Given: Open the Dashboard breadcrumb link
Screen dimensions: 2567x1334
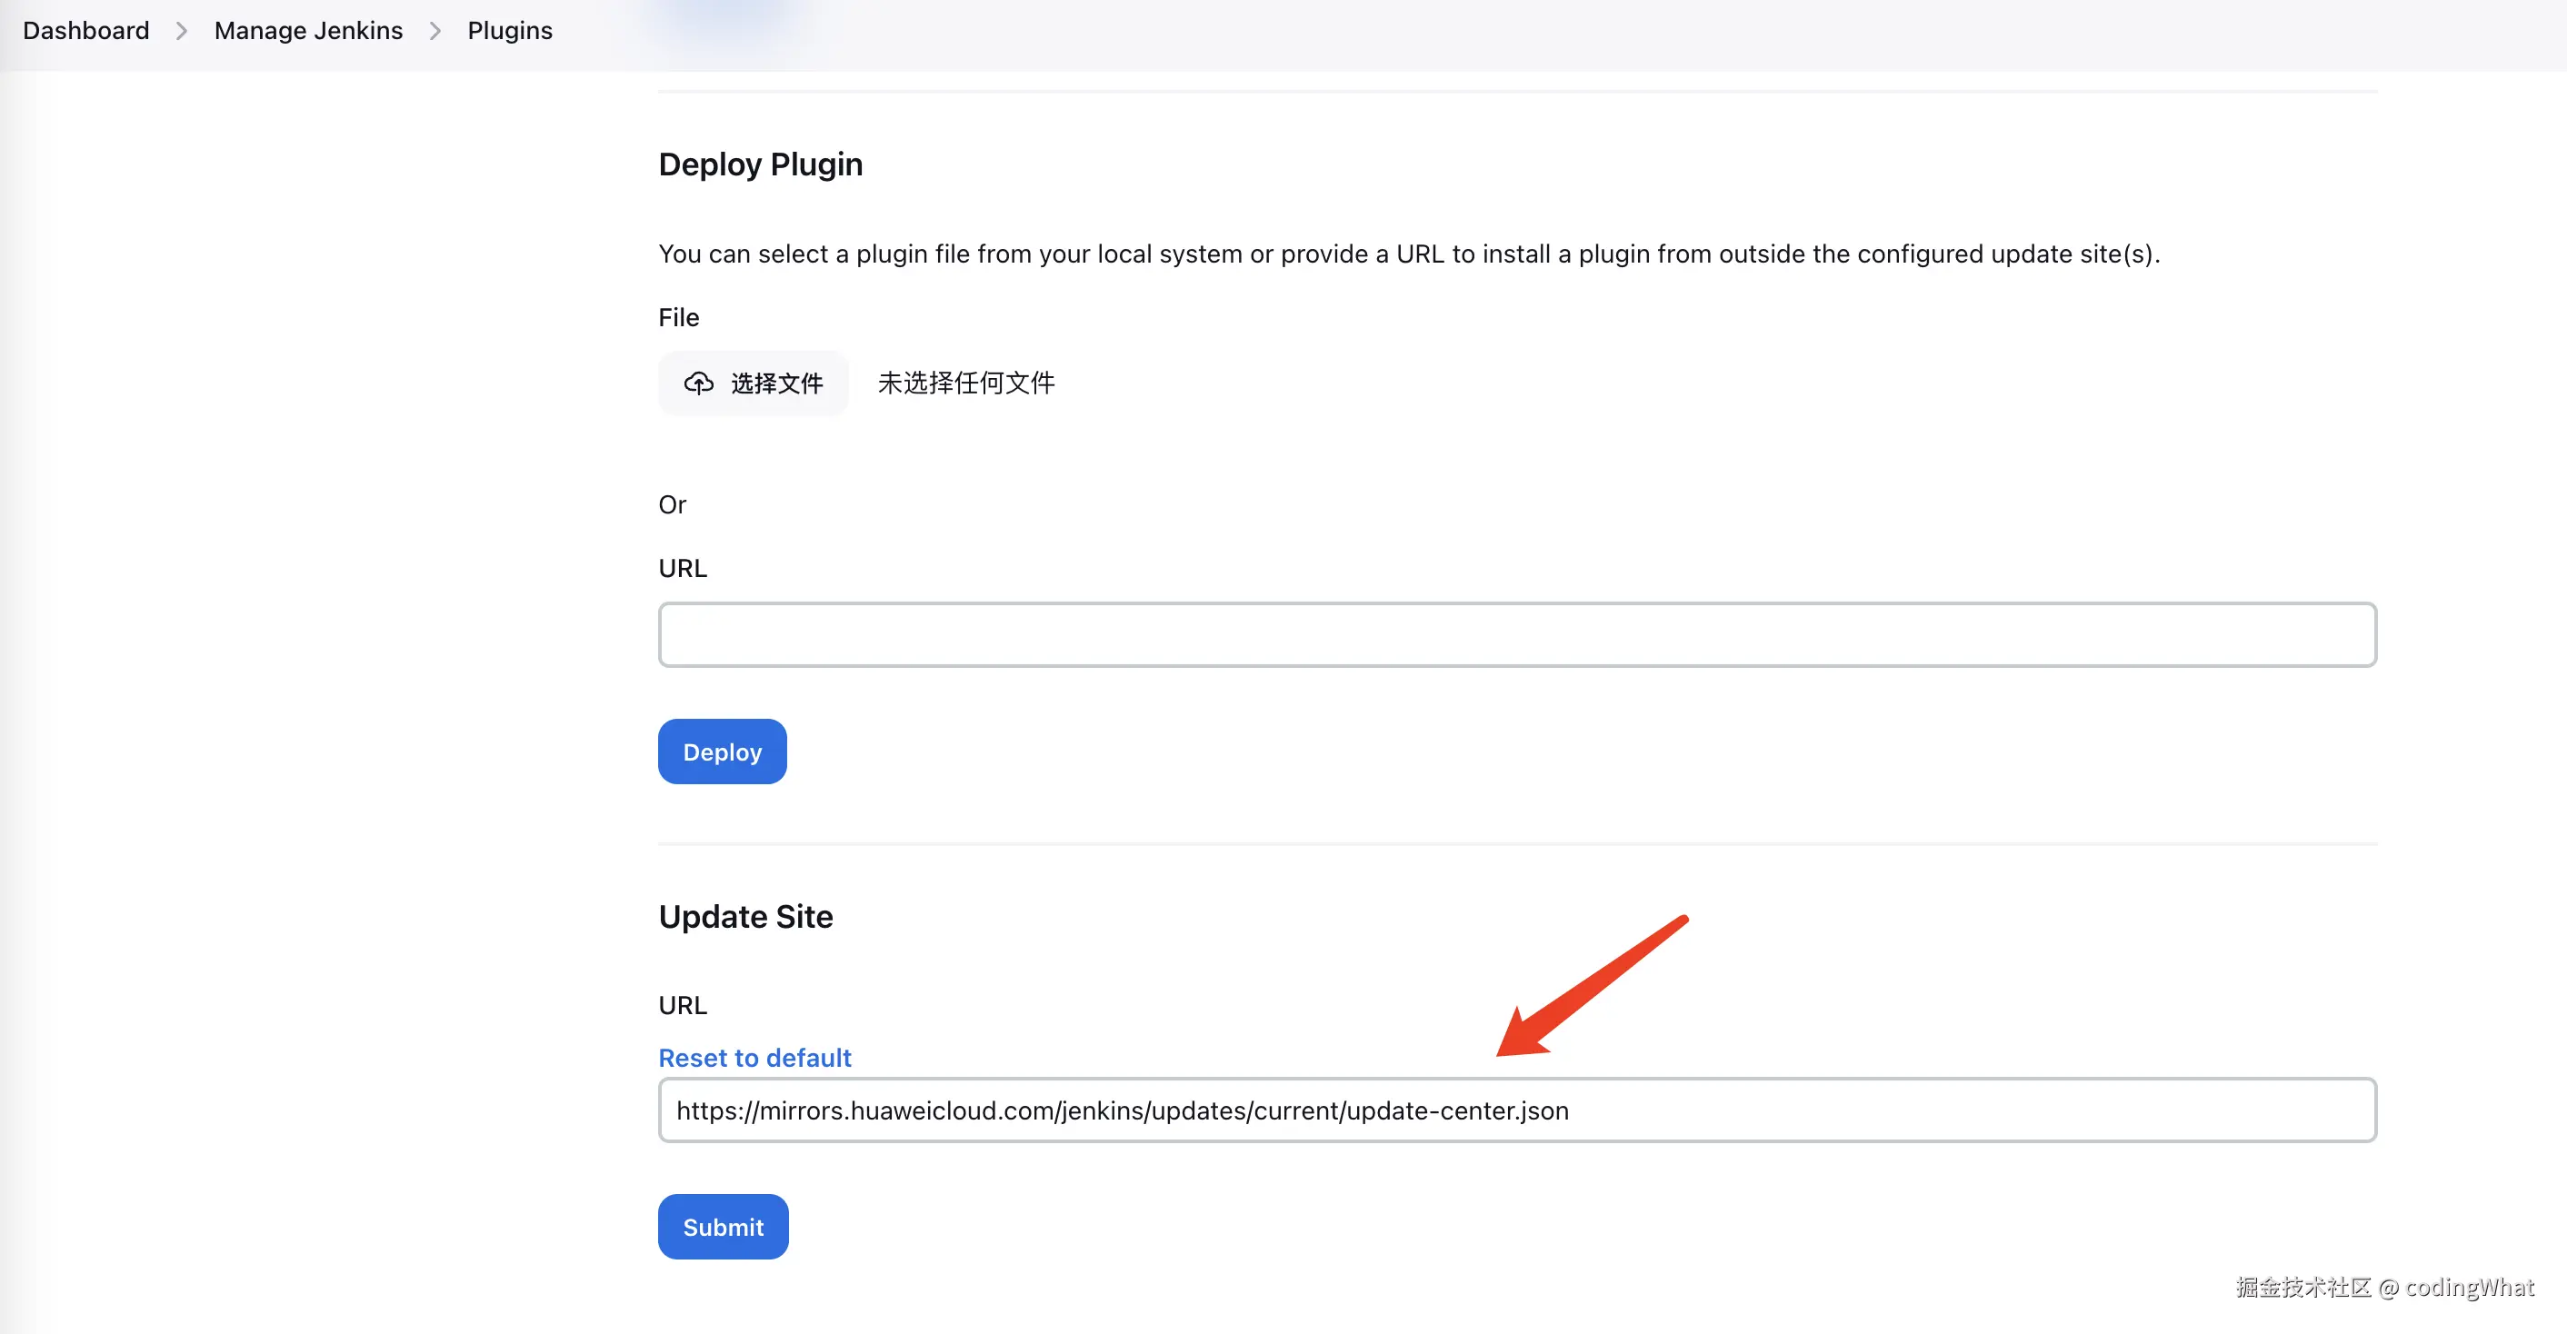Looking at the screenshot, I should coord(85,31).
